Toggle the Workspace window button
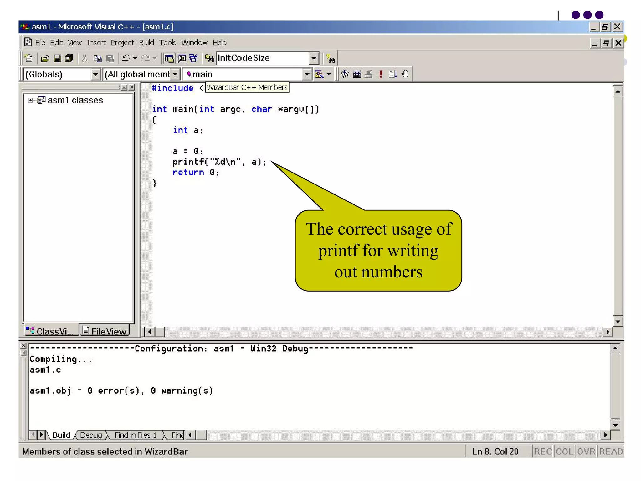This screenshot has height=481, width=641. (x=169, y=58)
